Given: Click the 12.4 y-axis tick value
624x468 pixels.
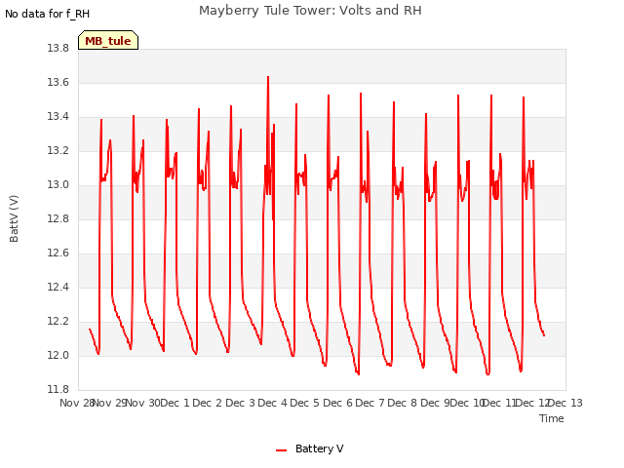Looking at the screenshot, I should coord(58,287).
